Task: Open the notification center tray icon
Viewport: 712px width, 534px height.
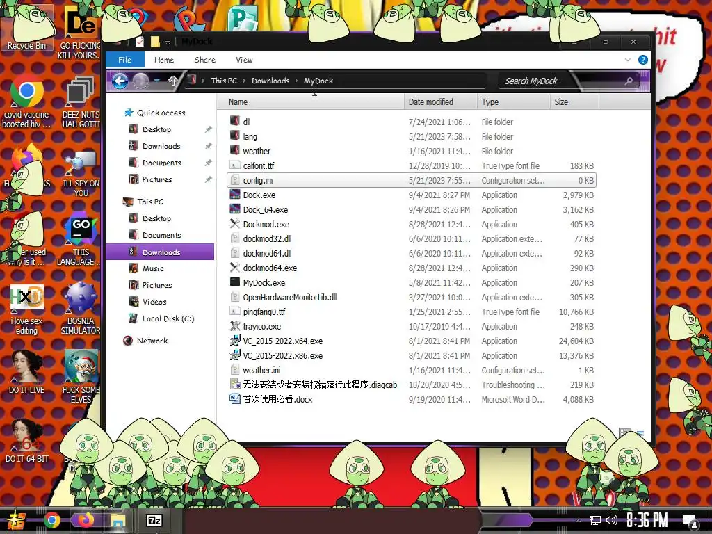Action: [690, 521]
